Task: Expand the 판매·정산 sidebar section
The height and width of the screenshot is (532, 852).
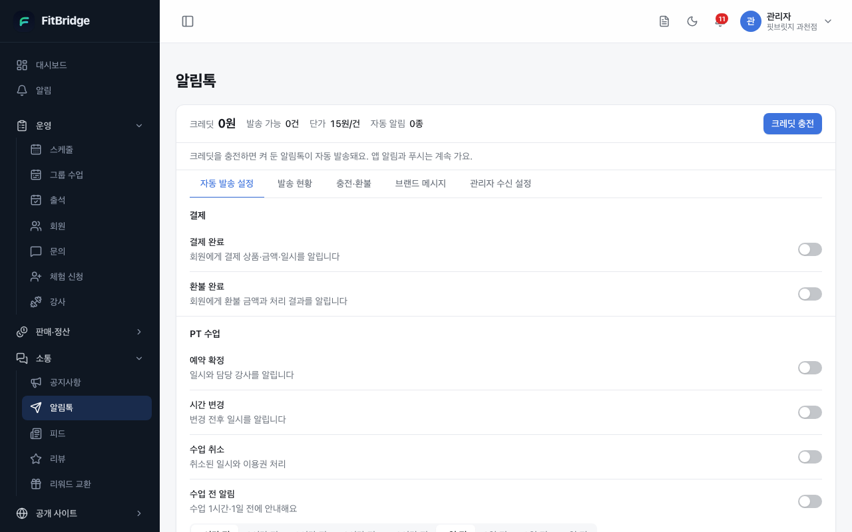Action: (80, 332)
